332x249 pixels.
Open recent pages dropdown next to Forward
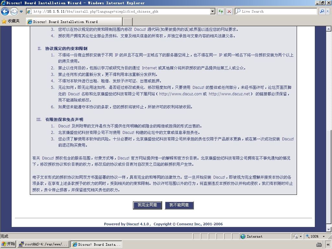coord(21,12)
